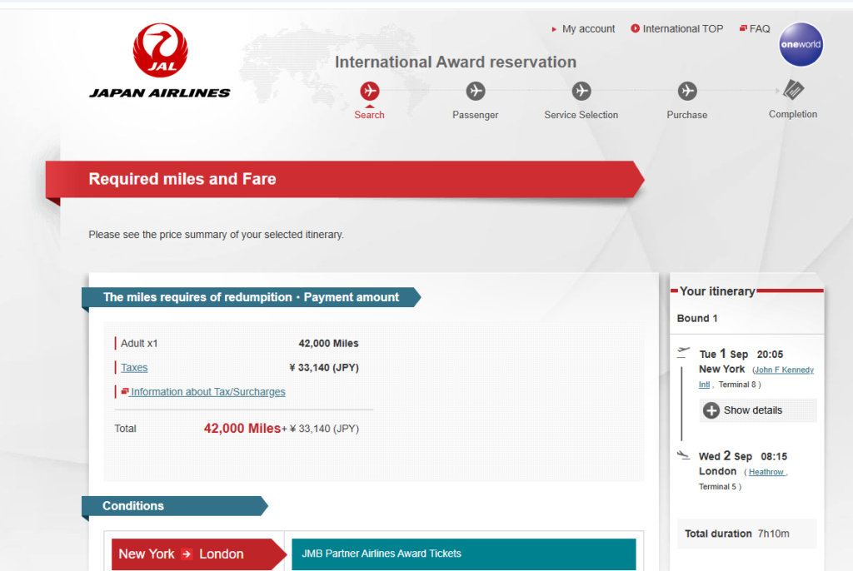The image size is (853, 571).
Task: Navigate to International TOP
Action: pyautogui.click(x=682, y=28)
